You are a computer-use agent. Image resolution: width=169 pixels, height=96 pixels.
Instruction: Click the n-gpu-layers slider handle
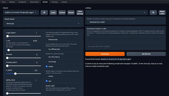pyautogui.click(x=7, y=36)
